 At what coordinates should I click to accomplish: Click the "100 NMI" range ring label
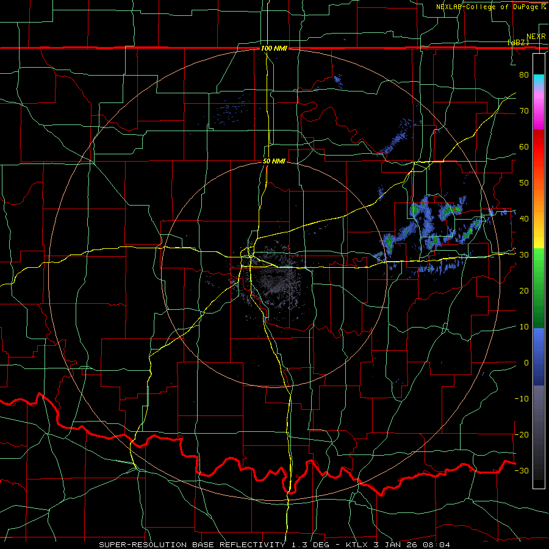pos(274,48)
